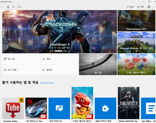Open the 카트 shopping cart
This screenshot has width=156, height=123.
[x=140, y=7]
